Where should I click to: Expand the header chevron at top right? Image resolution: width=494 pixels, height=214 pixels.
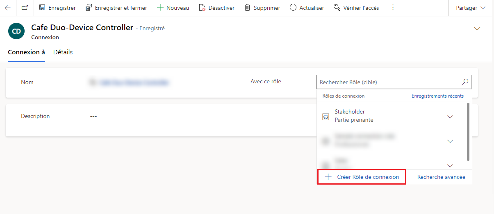(x=477, y=29)
